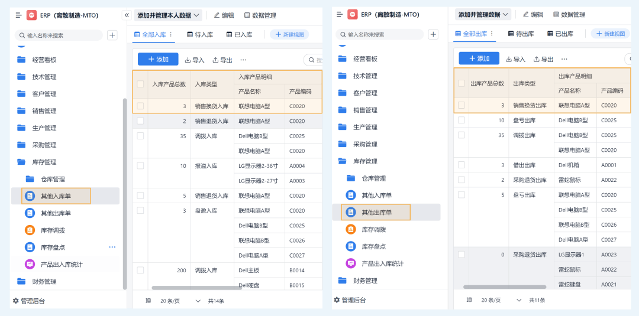Switch to the 已出库 tab
The height and width of the screenshot is (316, 639).
(560, 34)
